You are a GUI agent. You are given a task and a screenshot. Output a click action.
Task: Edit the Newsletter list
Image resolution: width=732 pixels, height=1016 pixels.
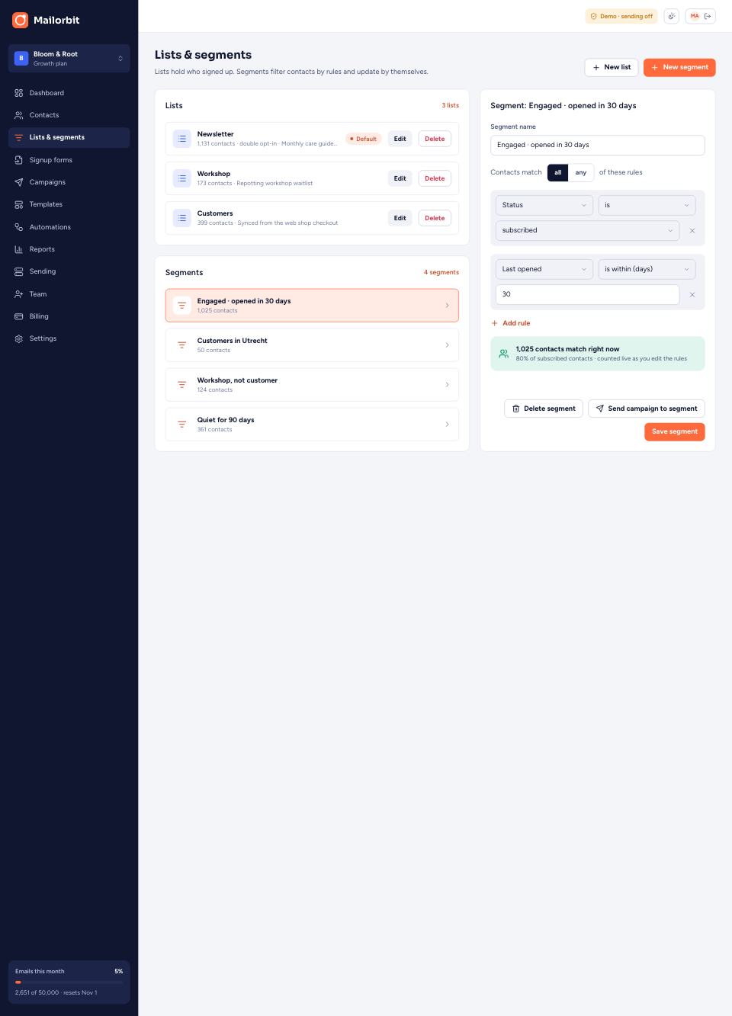click(x=400, y=139)
